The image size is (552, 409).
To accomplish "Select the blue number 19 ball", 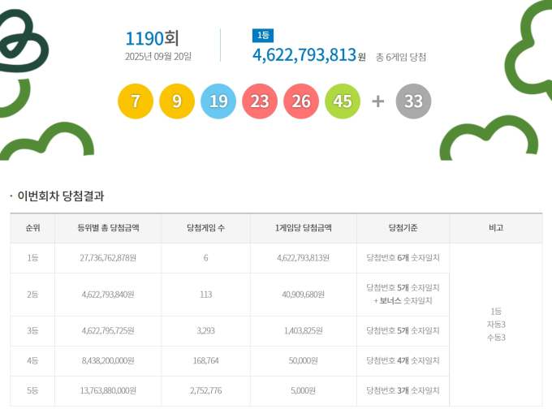I will (218, 101).
